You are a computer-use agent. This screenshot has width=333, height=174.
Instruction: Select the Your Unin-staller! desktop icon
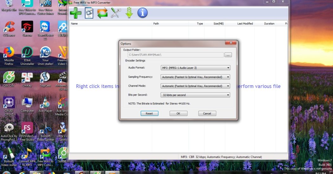coord(45,56)
